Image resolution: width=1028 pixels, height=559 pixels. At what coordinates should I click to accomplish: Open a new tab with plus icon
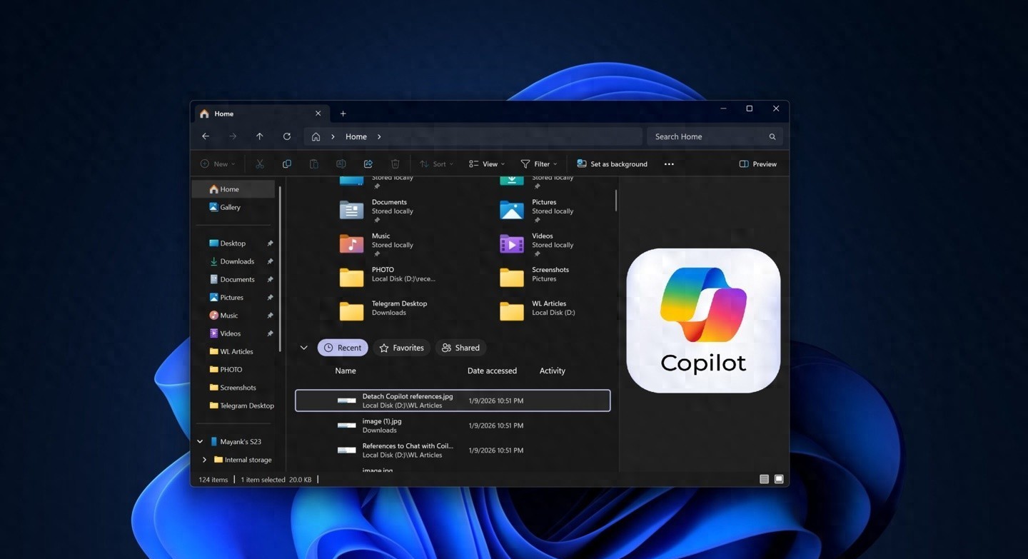(343, 114)
